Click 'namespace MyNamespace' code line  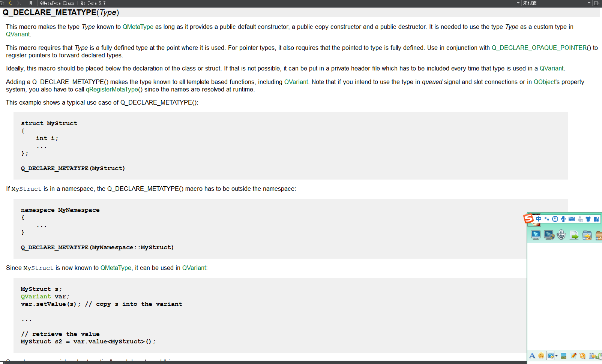click(x=60, y=210)
